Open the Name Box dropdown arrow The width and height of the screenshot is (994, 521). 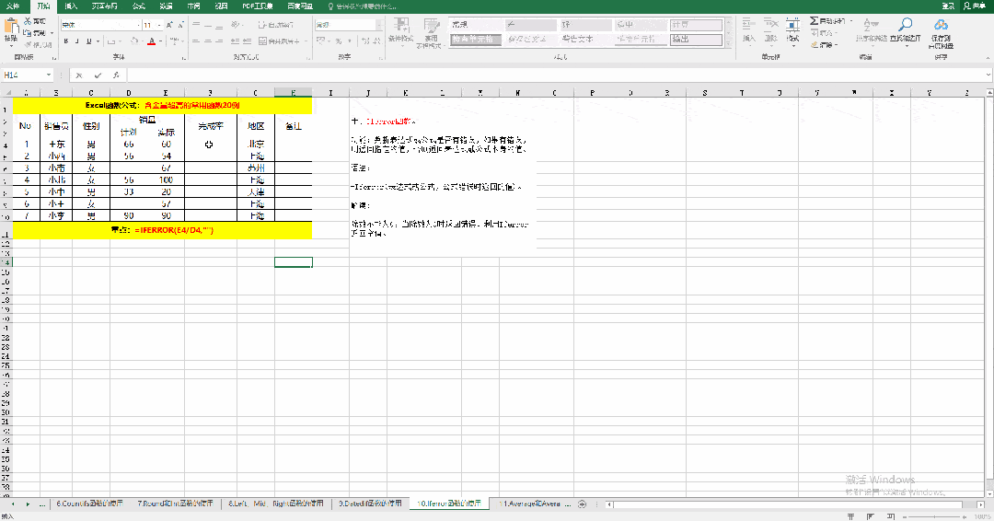click(x=49, y=75)
